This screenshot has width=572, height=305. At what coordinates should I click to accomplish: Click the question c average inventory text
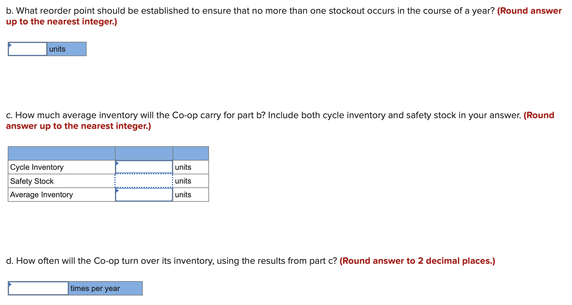click(263, 115)
